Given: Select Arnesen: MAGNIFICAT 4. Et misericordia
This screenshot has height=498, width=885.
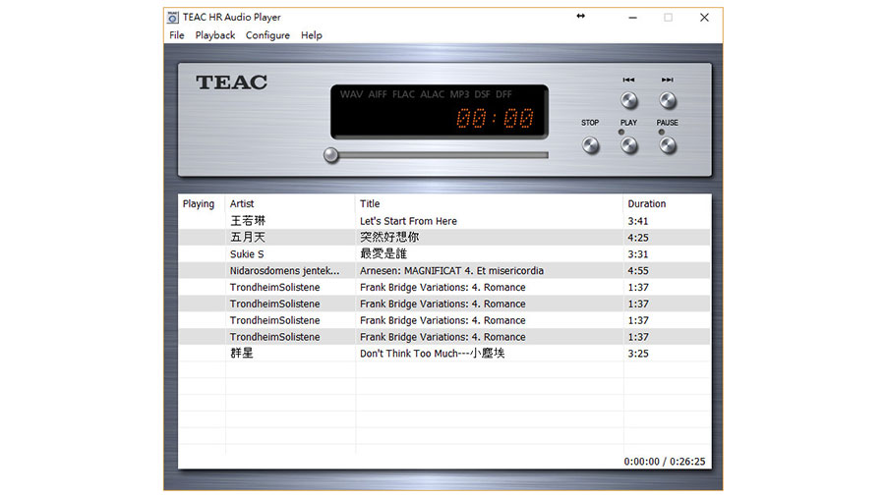Looking at the screenshot, I should pyautogui.click(x=444, y=271).
